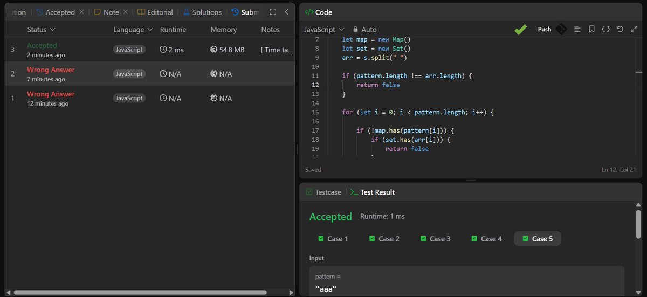Click line number 17 in the gutter

tap(315, 130)
